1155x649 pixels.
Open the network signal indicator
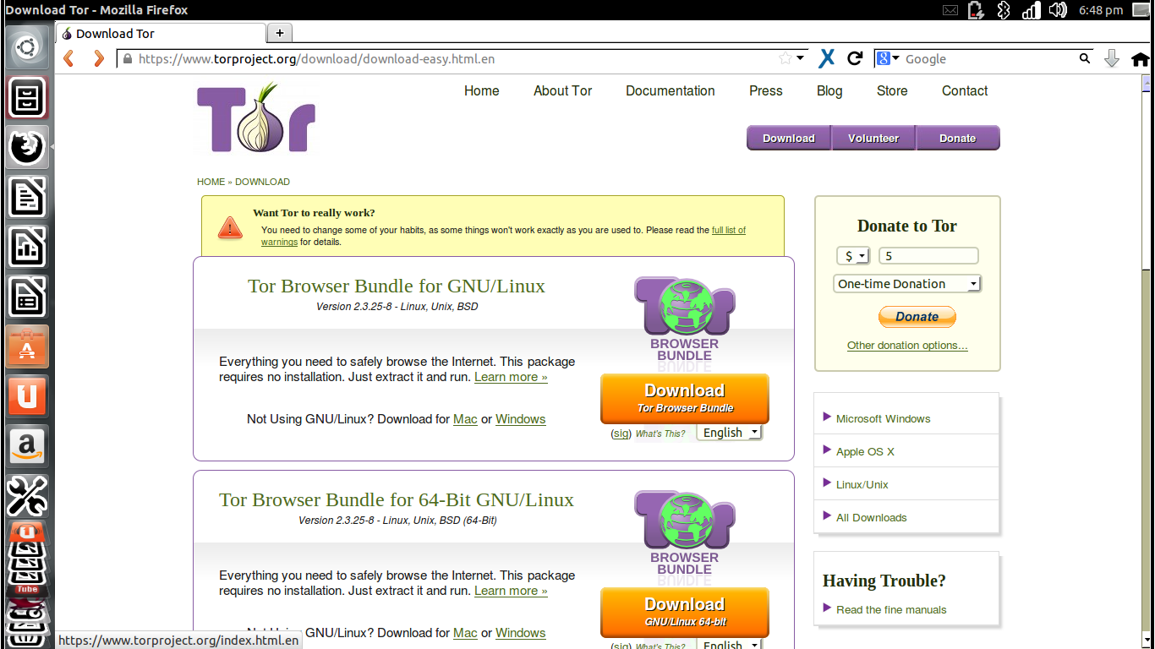[x=1031, y=10]
